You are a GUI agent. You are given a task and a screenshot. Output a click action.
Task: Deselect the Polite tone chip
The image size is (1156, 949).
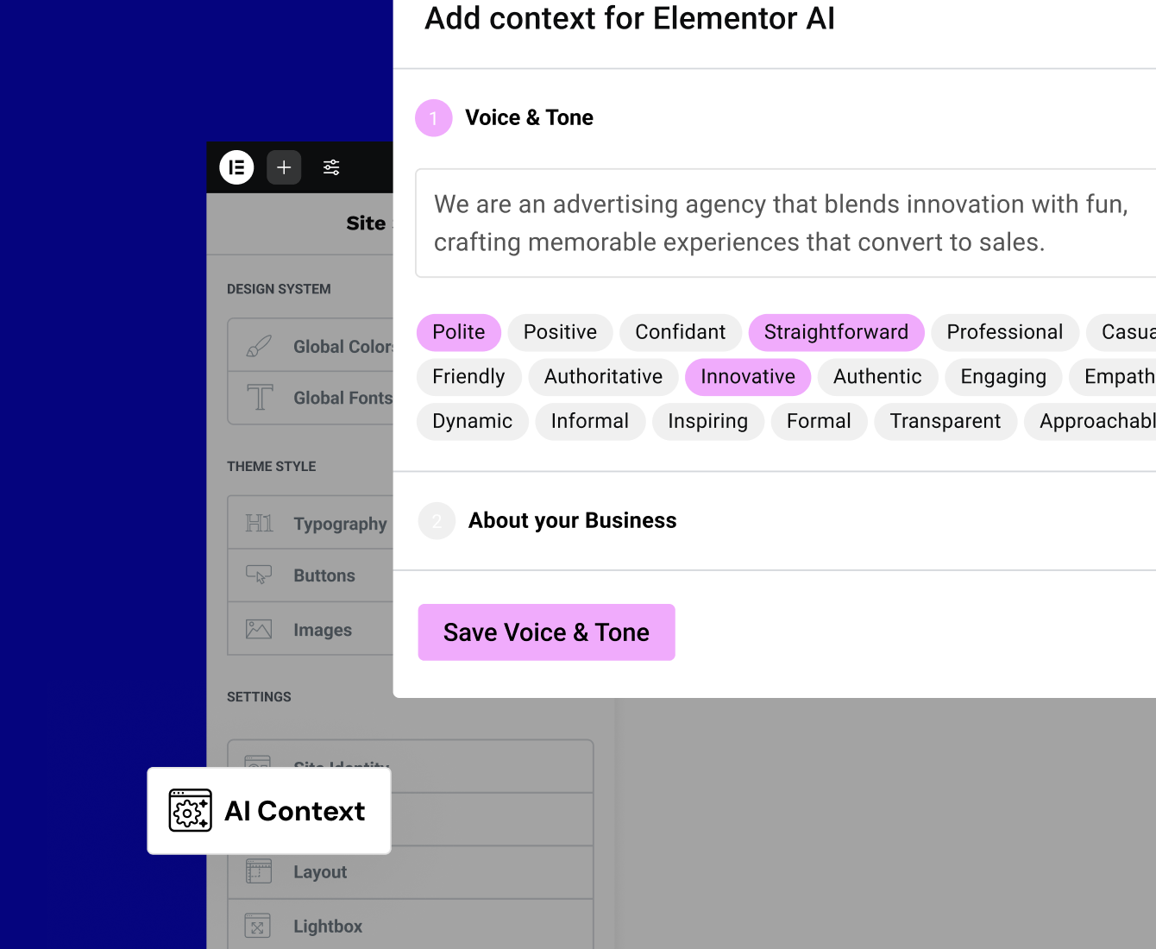pos(458,332)
